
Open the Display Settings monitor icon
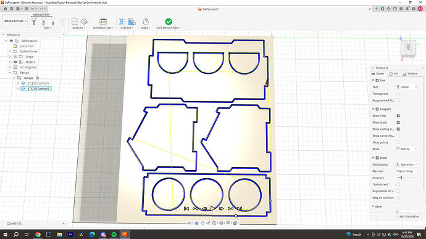click(222, 223)
